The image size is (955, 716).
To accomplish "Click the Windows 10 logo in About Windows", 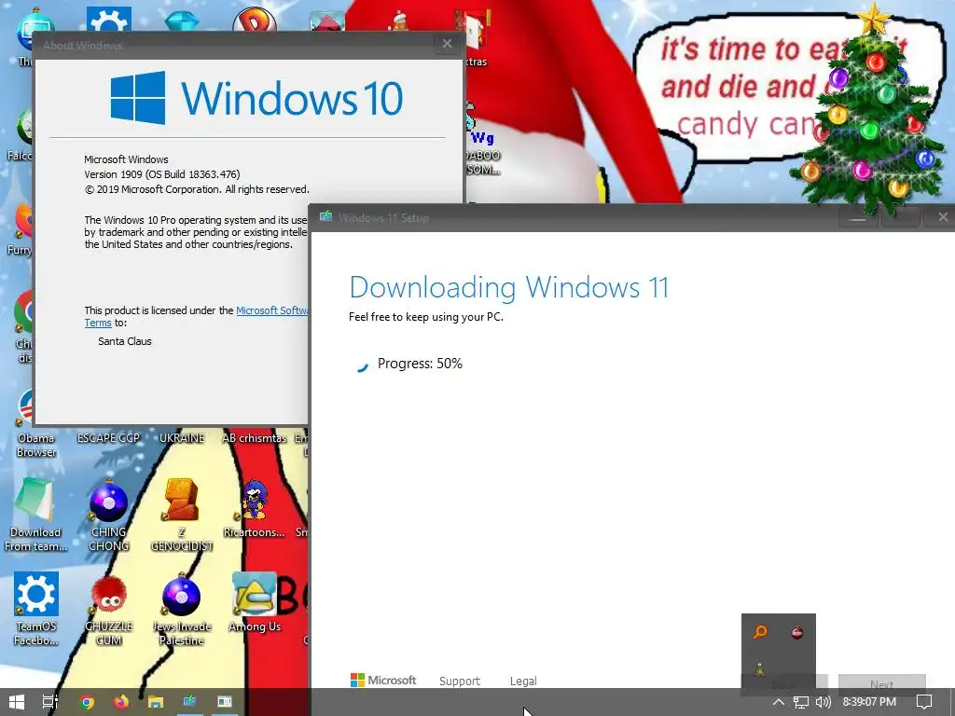I will click(x=256, y=97).
